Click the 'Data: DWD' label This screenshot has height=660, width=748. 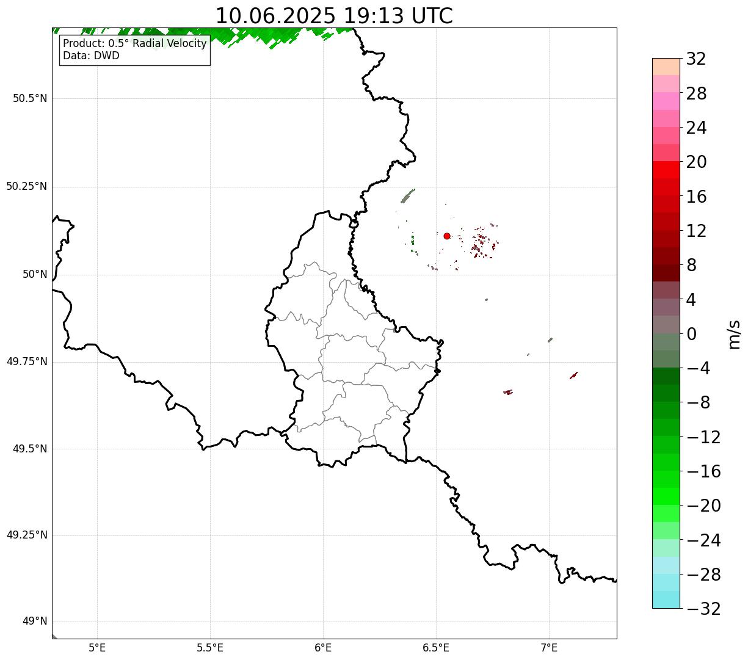(91, 56)
